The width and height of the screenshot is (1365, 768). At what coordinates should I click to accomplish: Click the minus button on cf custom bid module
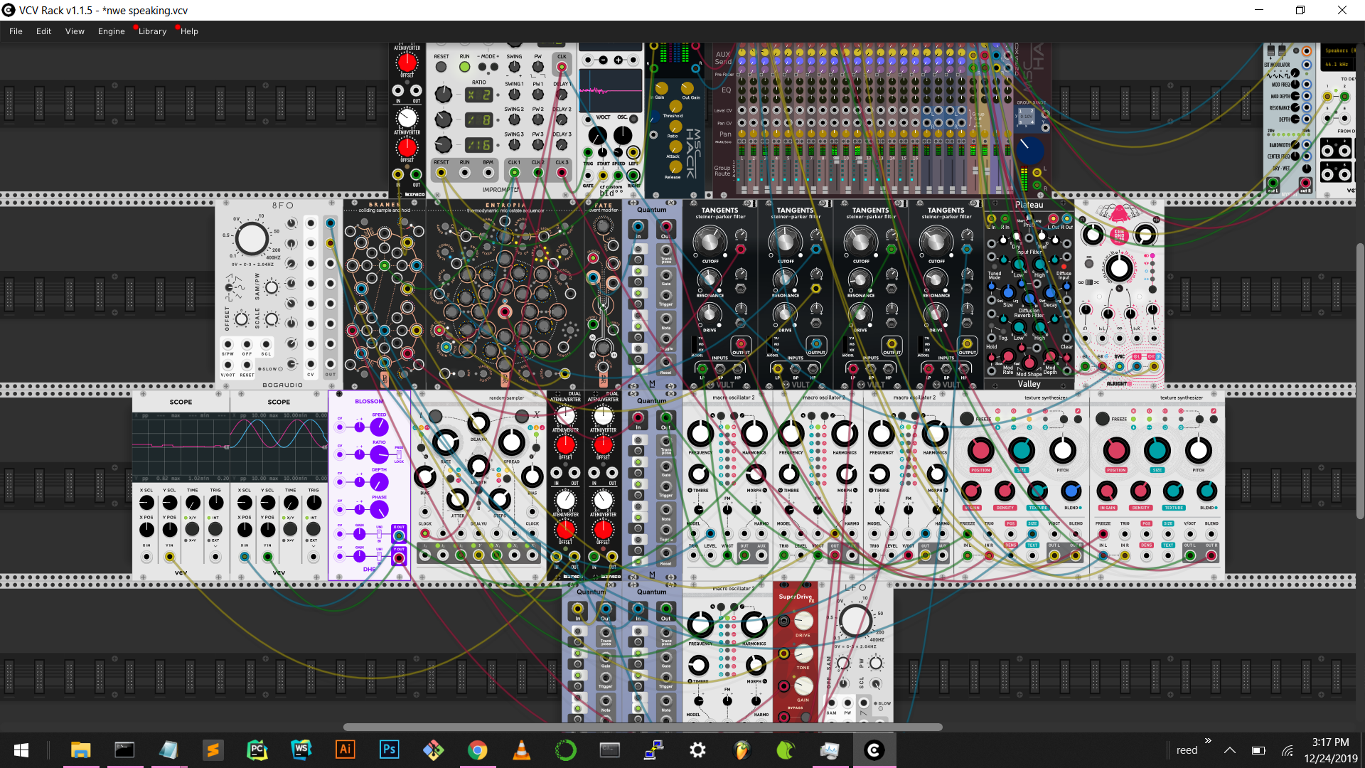tap(603, 60)
